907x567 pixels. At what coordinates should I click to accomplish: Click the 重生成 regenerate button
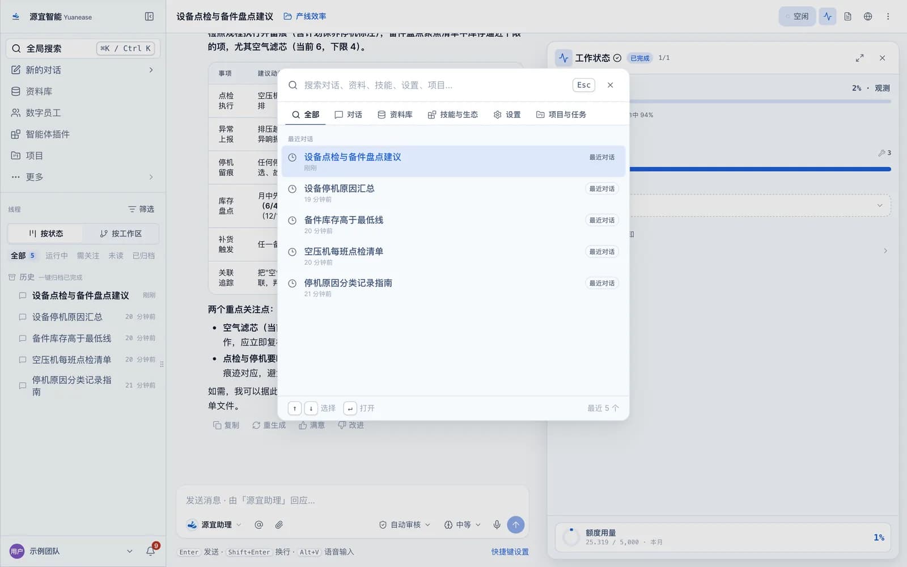pos(269,425)
